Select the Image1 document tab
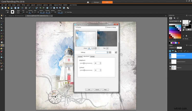The width and height of the screenshot is (192, 111). [x=16, y=16]
